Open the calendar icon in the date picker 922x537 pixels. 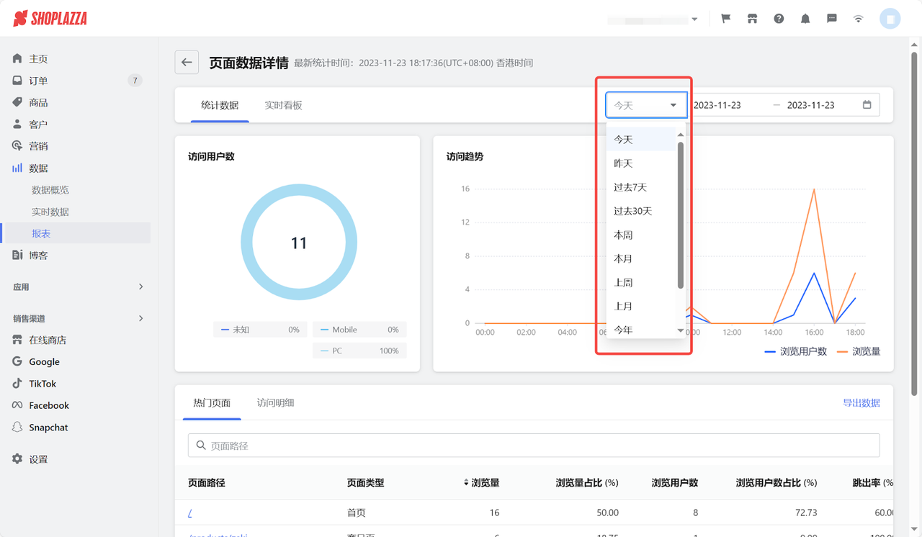(867, 104)
